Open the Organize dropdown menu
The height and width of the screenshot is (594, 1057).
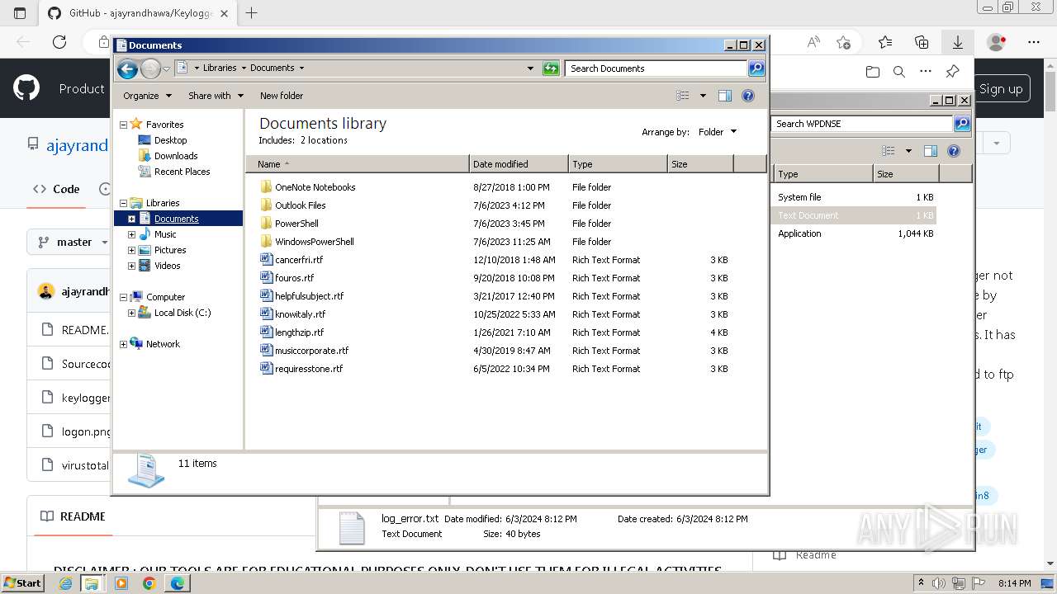pyautogui.click(x=147, y=96)
